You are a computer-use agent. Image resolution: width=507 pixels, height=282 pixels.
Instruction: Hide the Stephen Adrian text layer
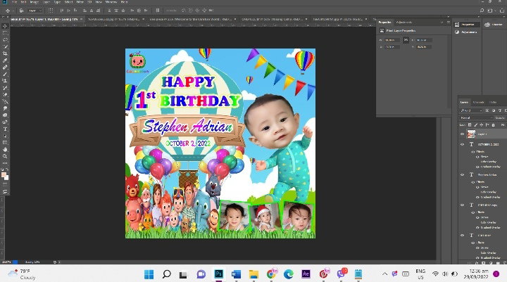(462, 175)
